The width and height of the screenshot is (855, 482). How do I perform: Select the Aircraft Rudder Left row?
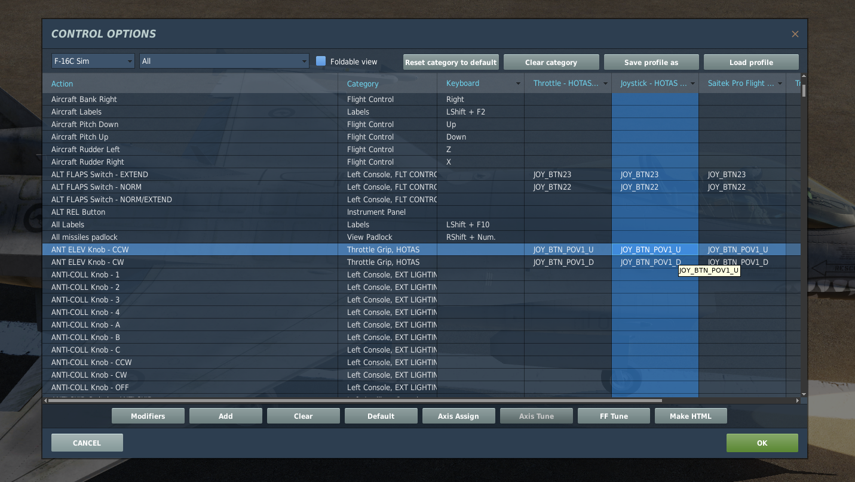(421, 149)
